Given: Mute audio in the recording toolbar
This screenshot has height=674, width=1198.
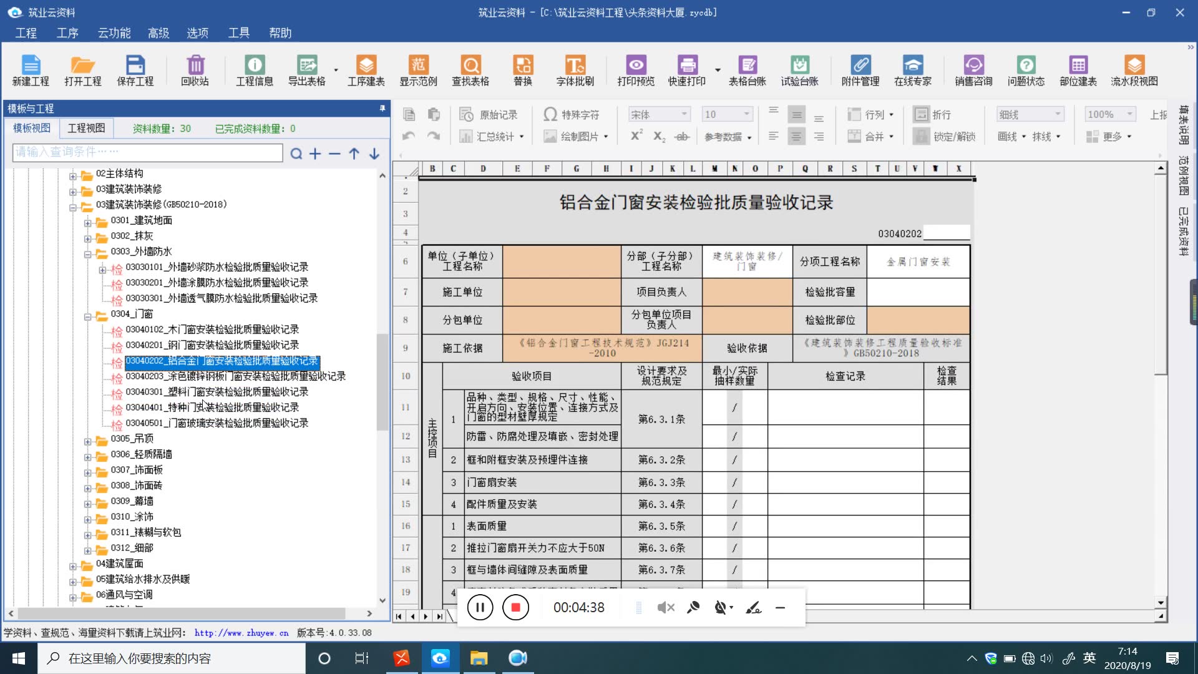Looking at the screenshot, I should click(665, 607).
